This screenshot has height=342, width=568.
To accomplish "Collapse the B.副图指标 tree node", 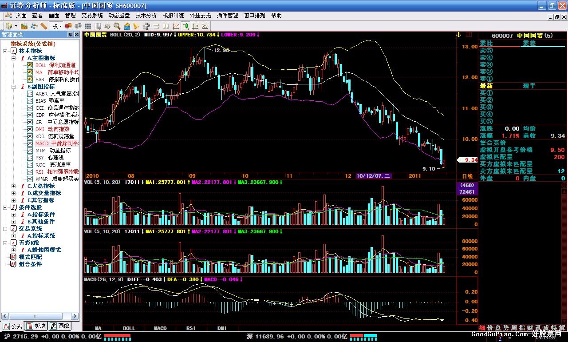I will coord(14,87).
